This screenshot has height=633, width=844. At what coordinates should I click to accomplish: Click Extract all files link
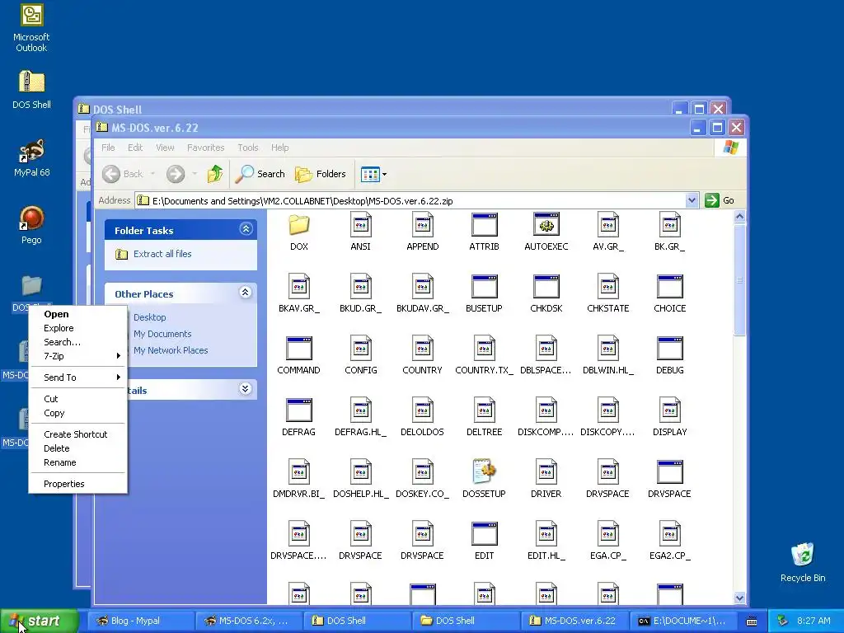(x=162, y=254)
